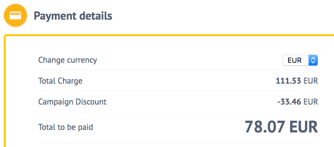Click EUR unit beside -33.46
Image resolution: width=334 pixels, height=147 pixels.
(x=311, y=102)
